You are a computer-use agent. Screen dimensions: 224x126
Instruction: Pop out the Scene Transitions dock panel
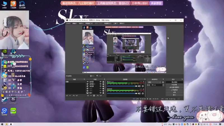(x=163, y=79)
